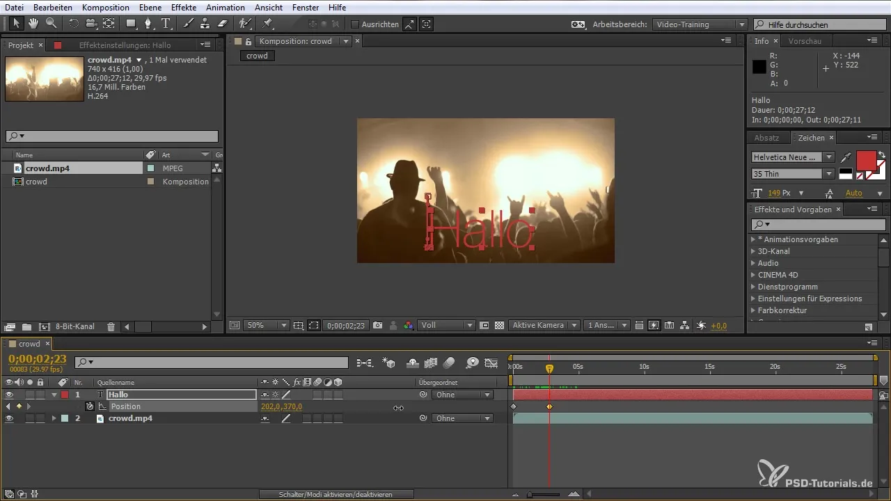Toggle region of interest icon

click(314, 325)
